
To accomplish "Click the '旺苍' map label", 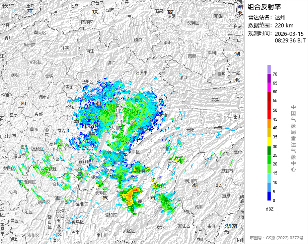I will [65, 48].
